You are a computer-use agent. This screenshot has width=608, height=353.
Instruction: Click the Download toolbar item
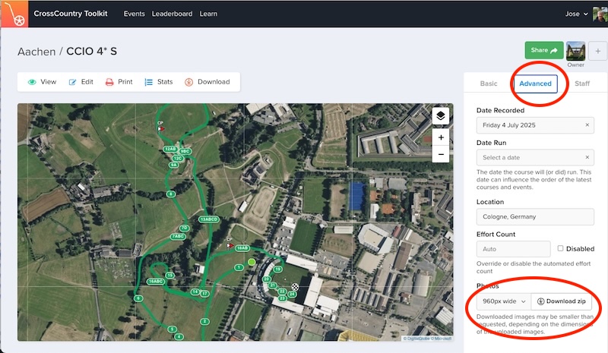coord(207,82)
